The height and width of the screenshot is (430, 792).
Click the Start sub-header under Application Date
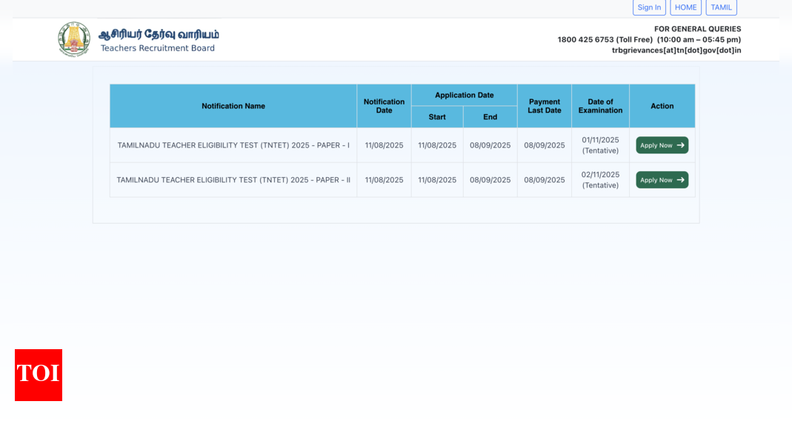point(436,116)
